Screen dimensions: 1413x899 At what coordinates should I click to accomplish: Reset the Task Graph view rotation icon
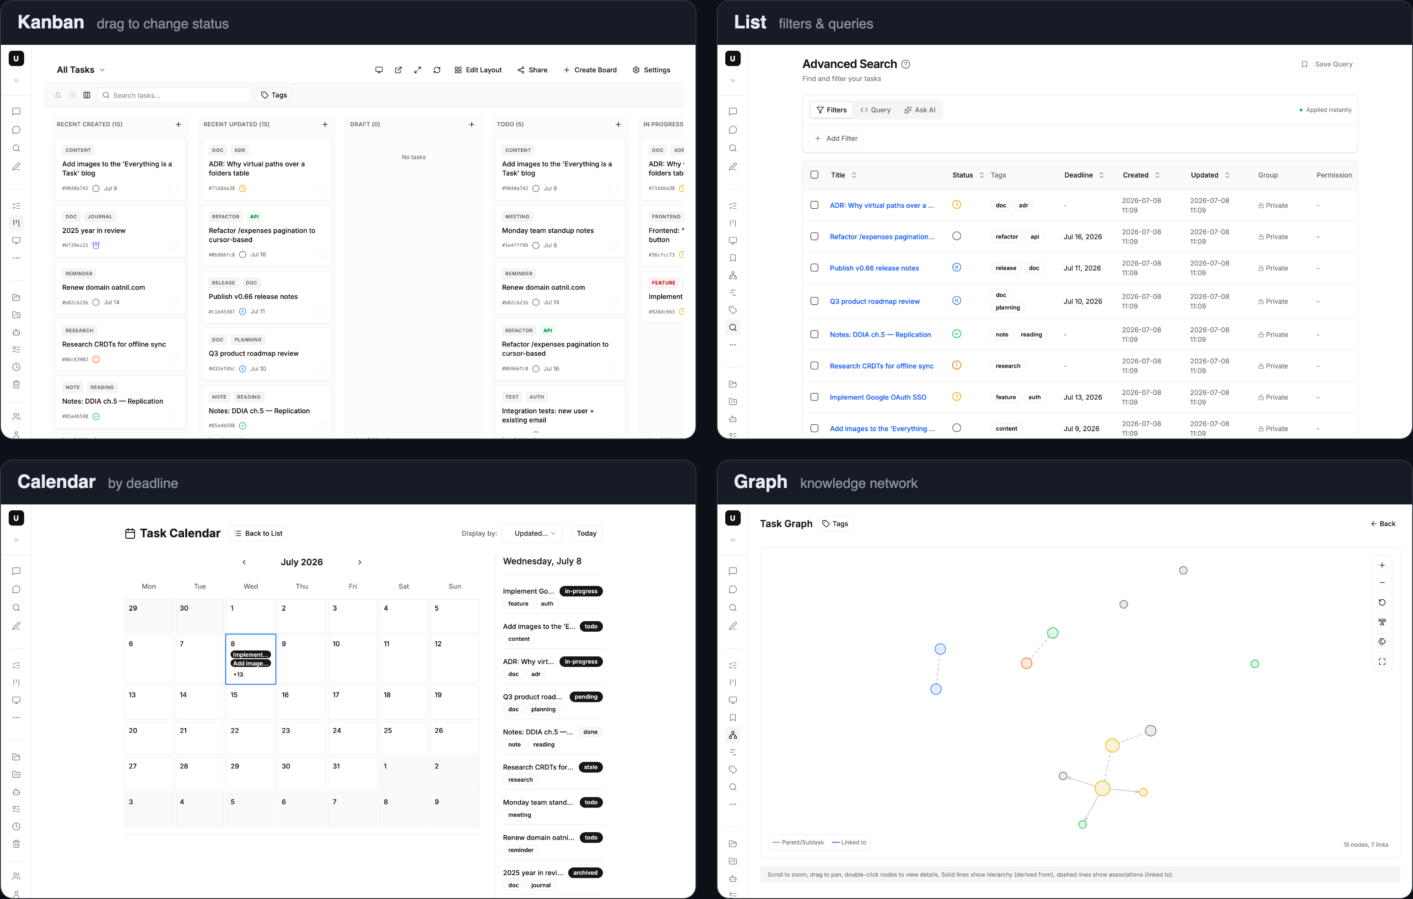pos(1382,603)
